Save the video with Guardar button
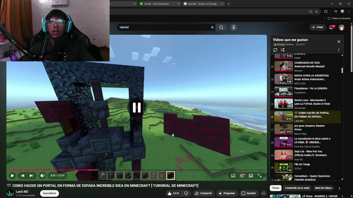 coord(249,193)
